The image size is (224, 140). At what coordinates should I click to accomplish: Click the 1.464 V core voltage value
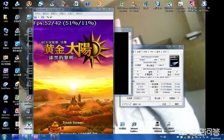(x=161, y=65)
